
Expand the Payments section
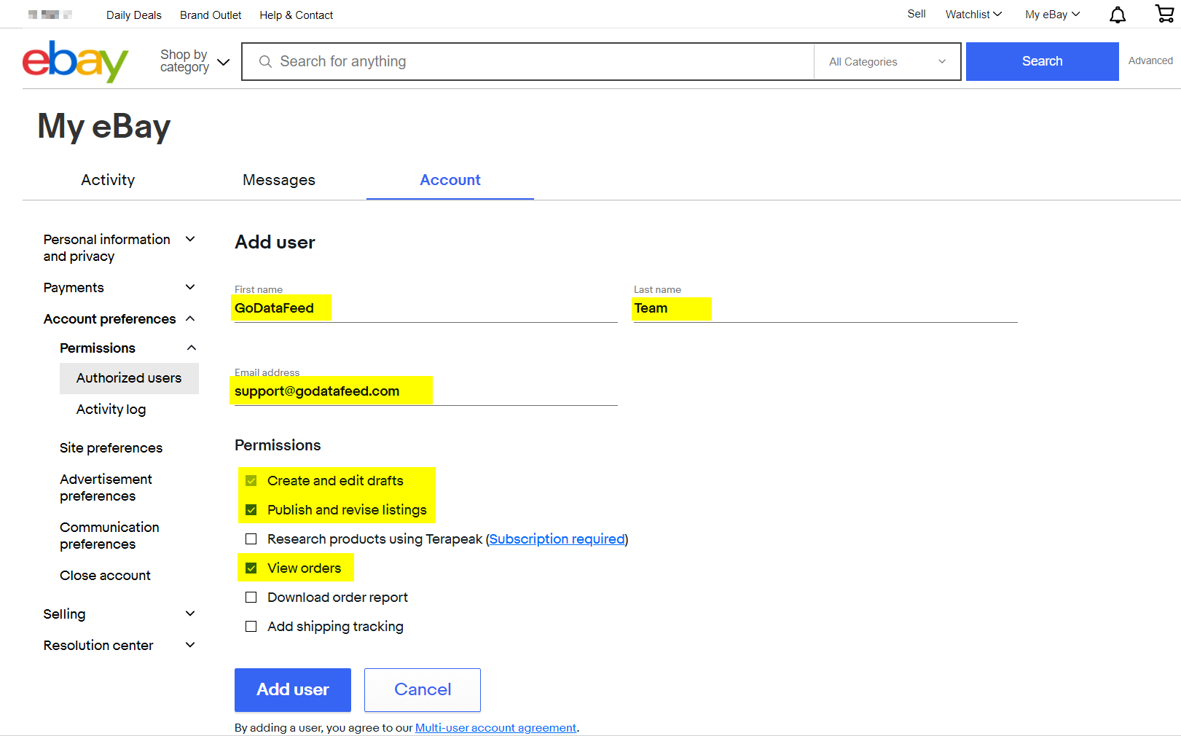[119, 288]
